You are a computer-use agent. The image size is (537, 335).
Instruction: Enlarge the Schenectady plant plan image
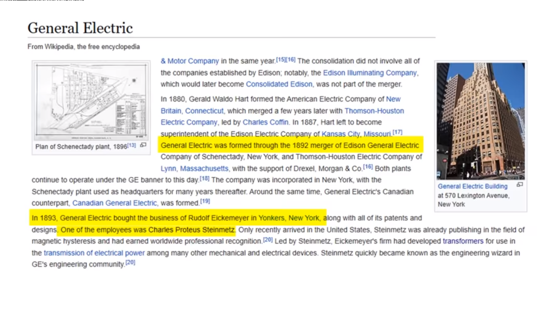coord(143,145)
